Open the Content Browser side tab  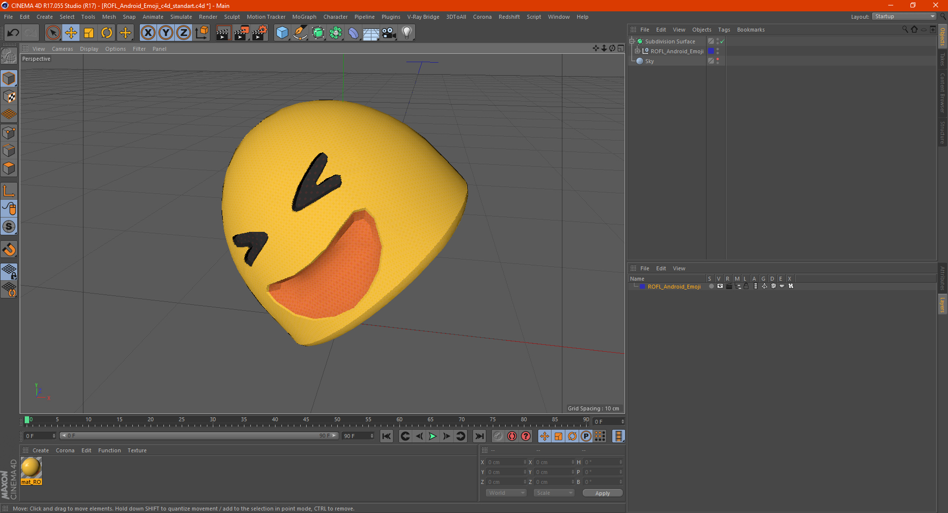click(943, 93)
